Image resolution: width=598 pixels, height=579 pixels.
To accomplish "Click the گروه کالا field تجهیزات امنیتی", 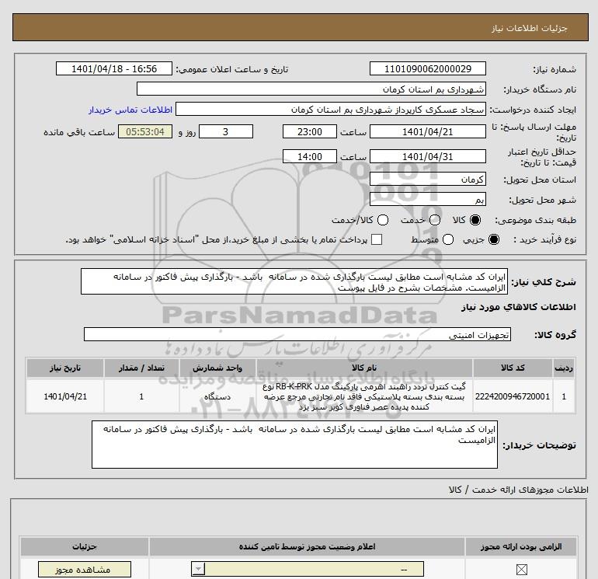I will pyautogui.click(x=297, y=334).
